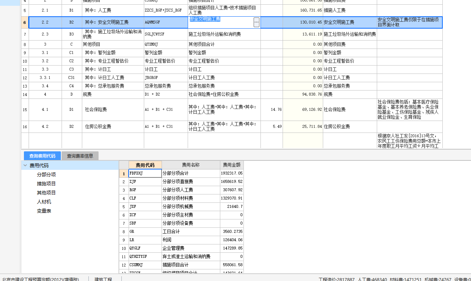The height and width of the screenshot is (281, 471).
Task: Click the 分部分项材料费 name cell
Action: pyautogui.click(x=191, y=198)
